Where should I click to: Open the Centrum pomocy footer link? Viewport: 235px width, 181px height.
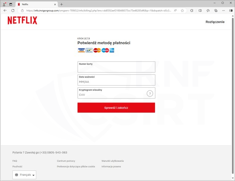click(66, 161)
